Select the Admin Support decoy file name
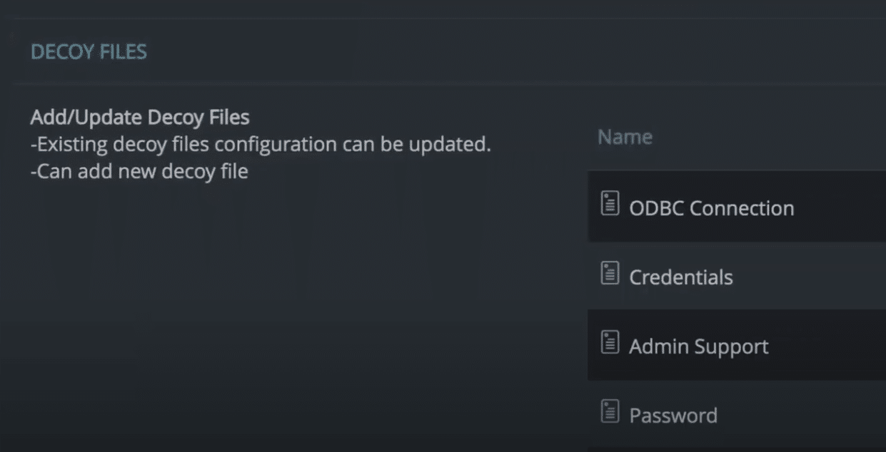Viewport: 886px width, 452px height. [698, 346]
